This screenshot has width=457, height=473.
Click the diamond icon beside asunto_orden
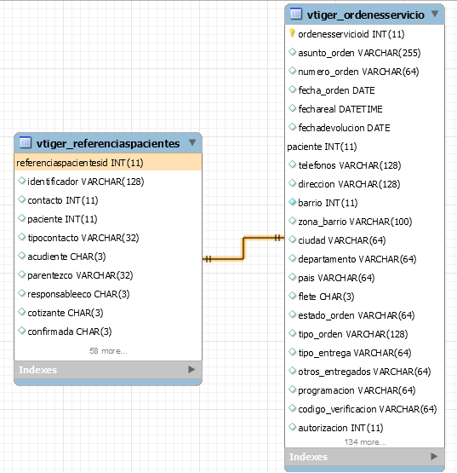(292, 52)
